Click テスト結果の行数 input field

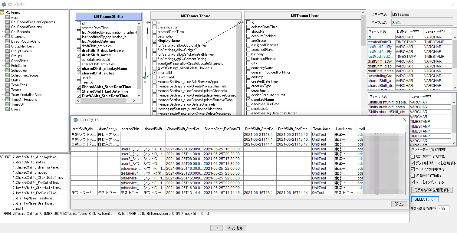(443, 209)
